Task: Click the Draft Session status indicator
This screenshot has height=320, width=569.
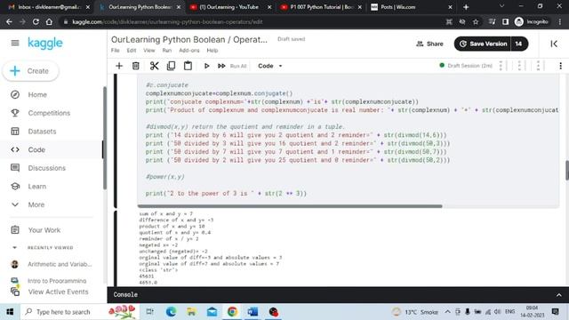Action: point(466,66)
